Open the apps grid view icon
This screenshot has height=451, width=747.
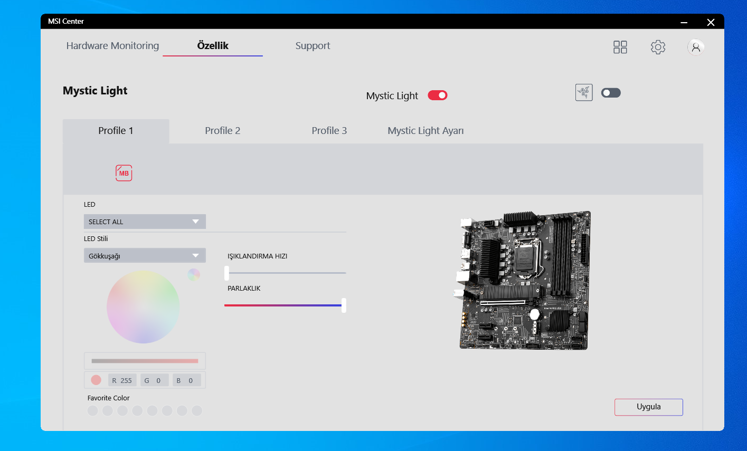click(620, 47)
